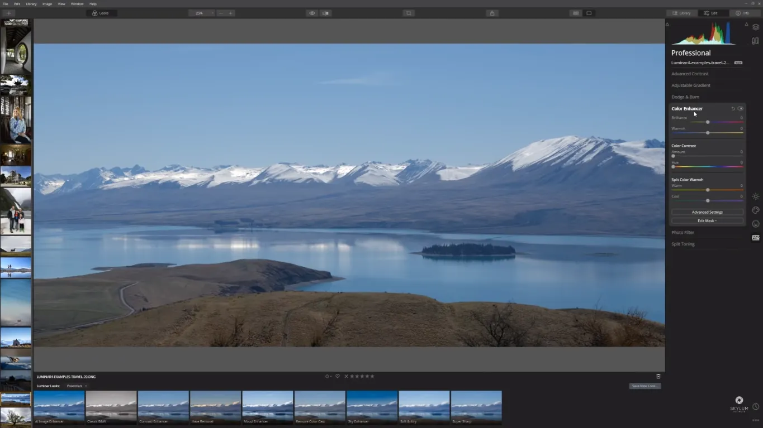The height and width of the screenshot is (428, 763).
Task: Open the Image menu
Action: click(x=47, y=4)
